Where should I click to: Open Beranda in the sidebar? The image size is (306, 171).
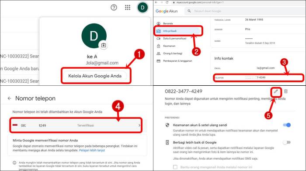pos(168,23)
